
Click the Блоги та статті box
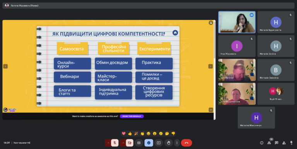coord(72,91)
